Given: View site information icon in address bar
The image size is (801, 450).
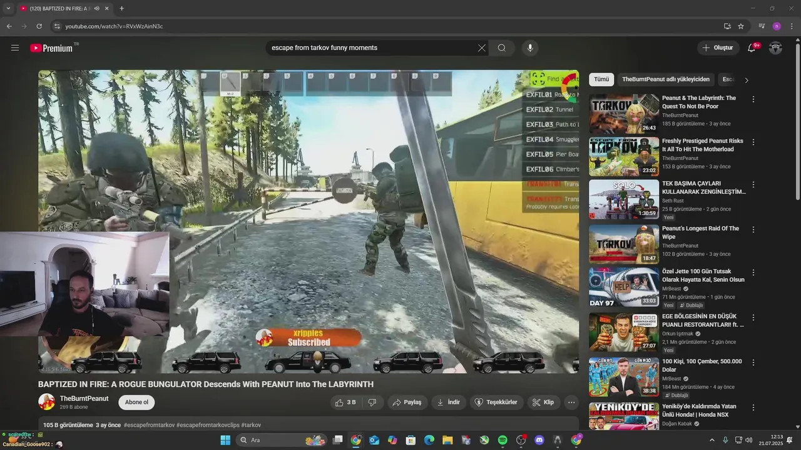Looking at the screenshot, I should (57, 26).
